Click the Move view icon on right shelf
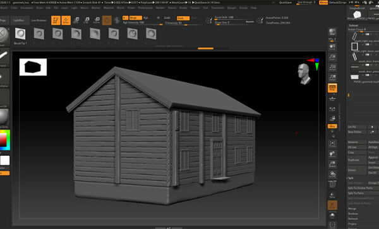Screen dimensions: 379x229 (x=332, y=154)
